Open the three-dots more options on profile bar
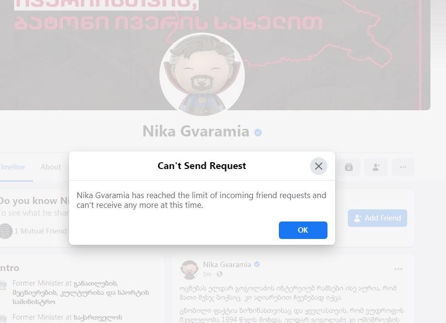The image size is (446, 323). point(403,167)
